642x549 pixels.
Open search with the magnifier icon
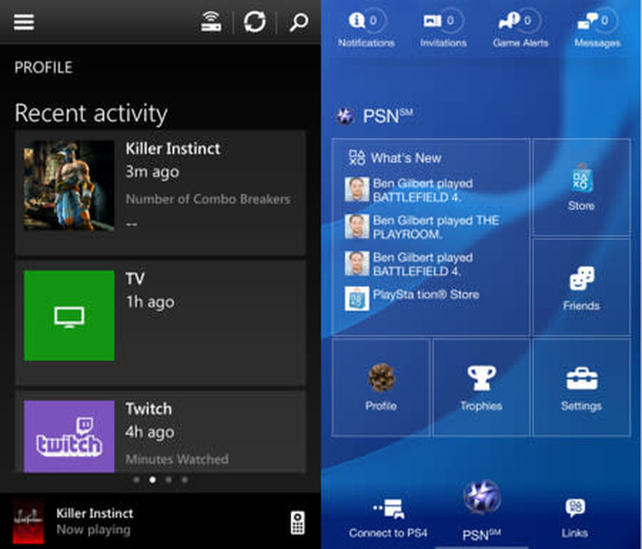point(298,22)
